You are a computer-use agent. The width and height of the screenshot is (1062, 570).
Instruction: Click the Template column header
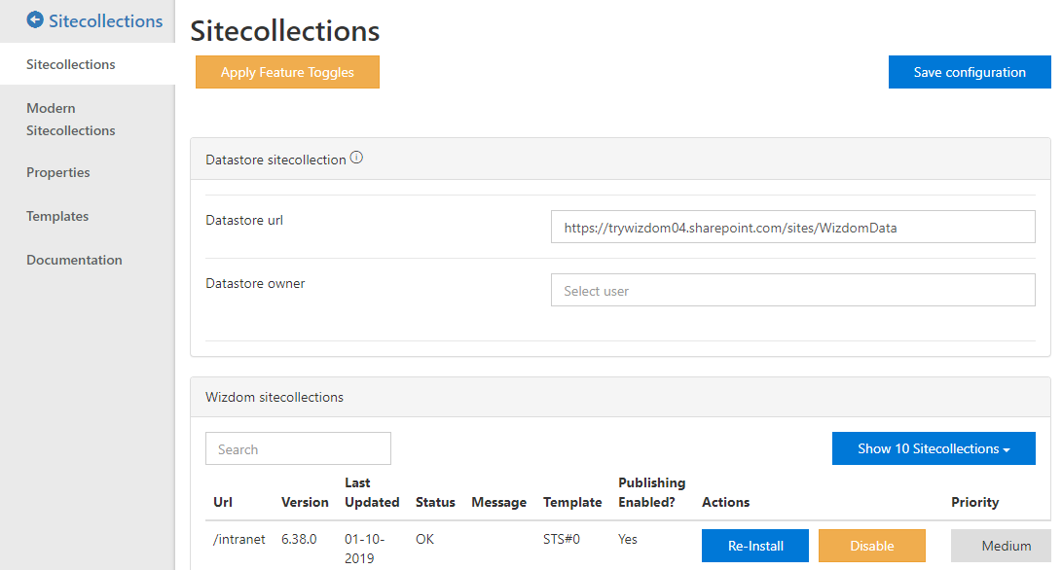tap(572, 502)
